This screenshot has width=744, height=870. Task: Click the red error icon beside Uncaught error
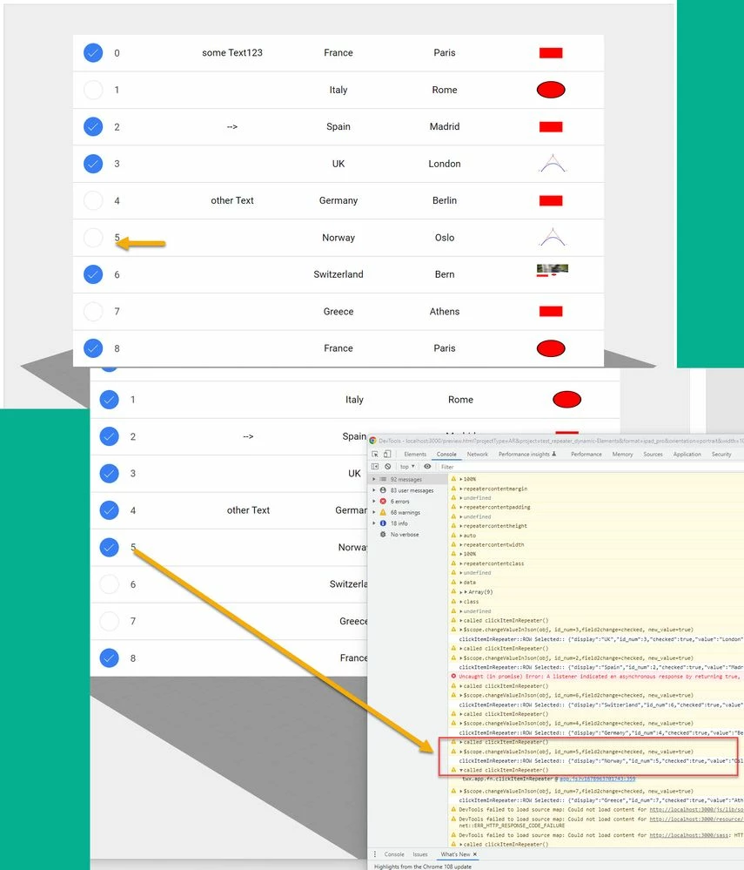tap(453, 677)
